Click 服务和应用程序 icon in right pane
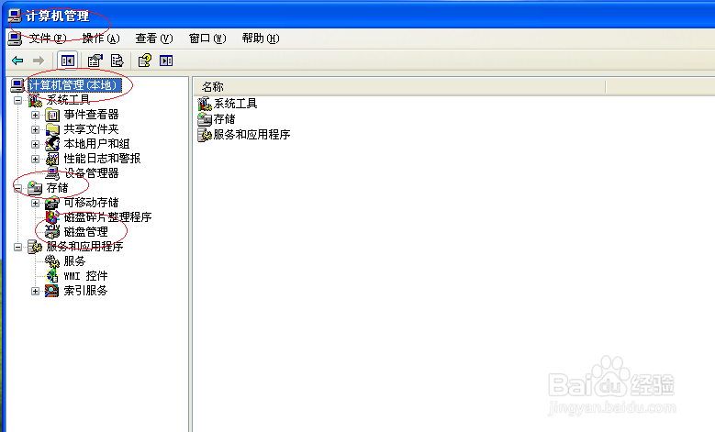The image size is (715, 432). click(205, 135)
